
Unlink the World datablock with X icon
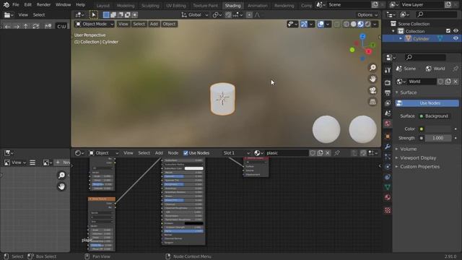click(x=456, y=82)
